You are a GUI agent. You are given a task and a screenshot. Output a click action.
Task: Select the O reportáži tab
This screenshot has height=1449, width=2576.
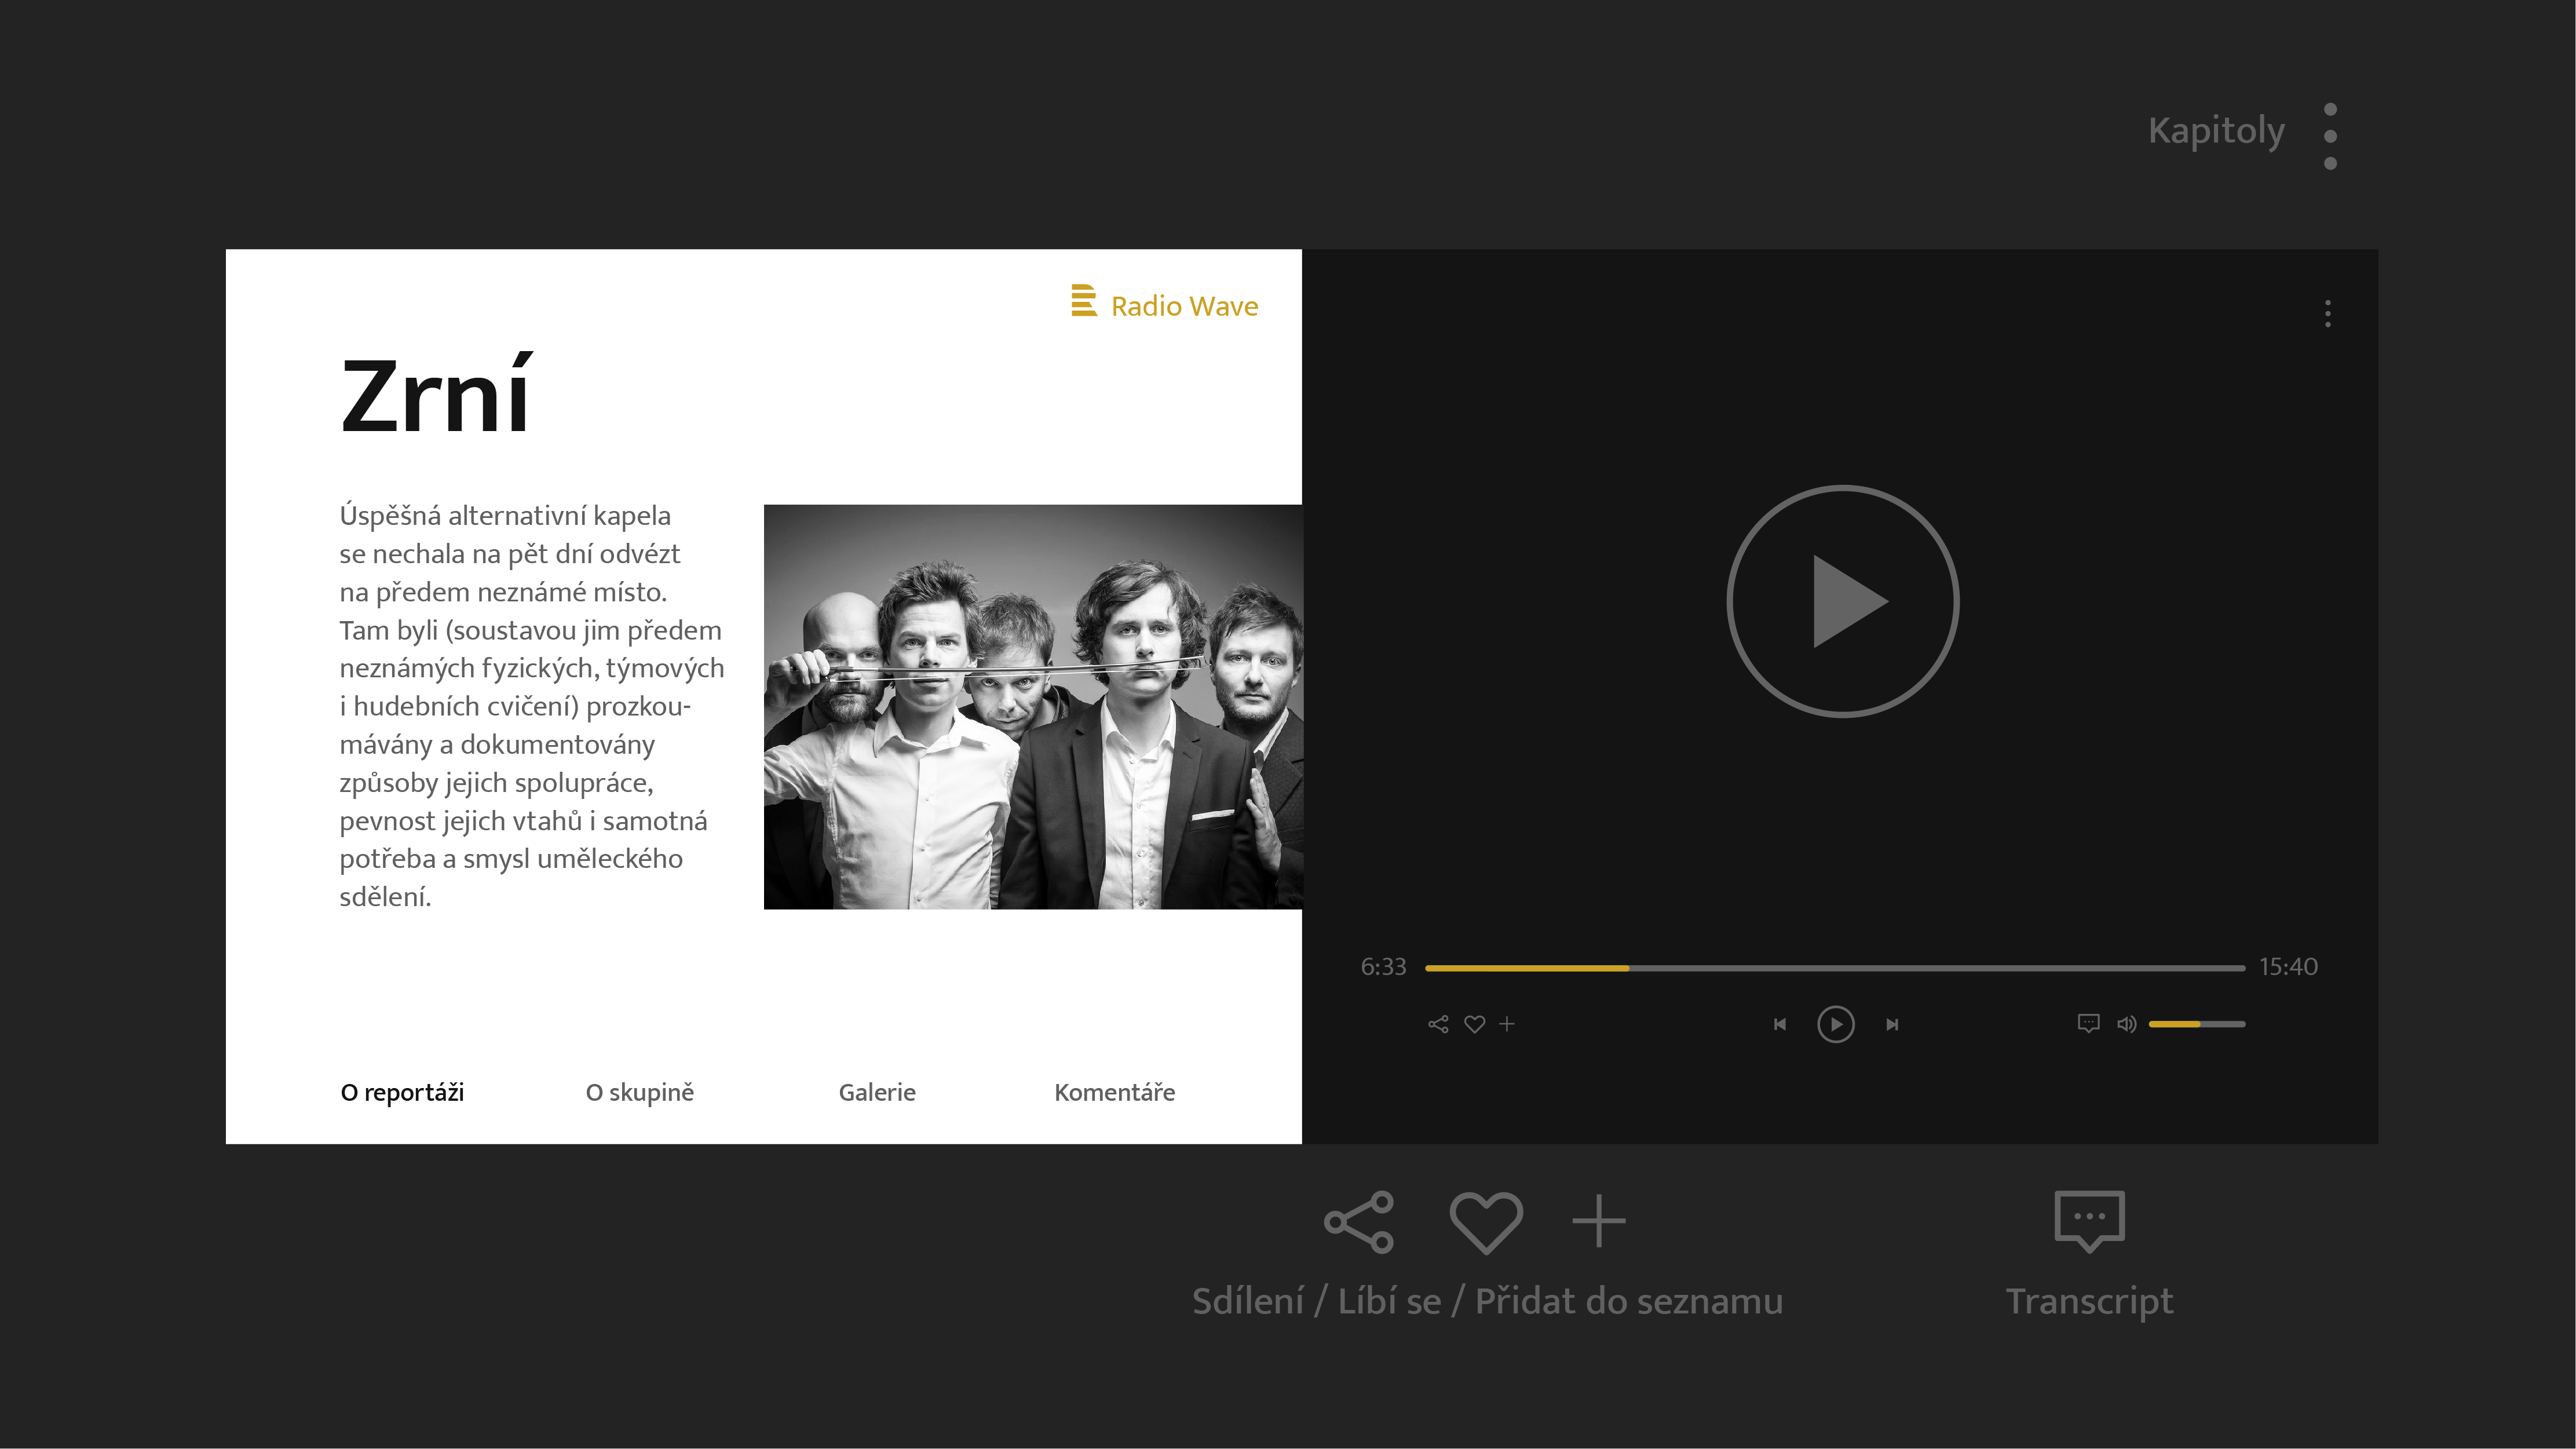402,1092
